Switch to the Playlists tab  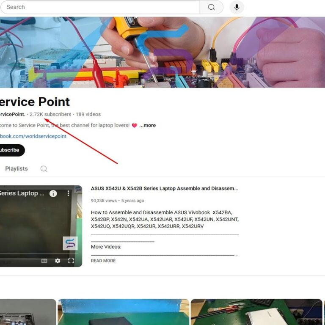[x=17, y=169]
